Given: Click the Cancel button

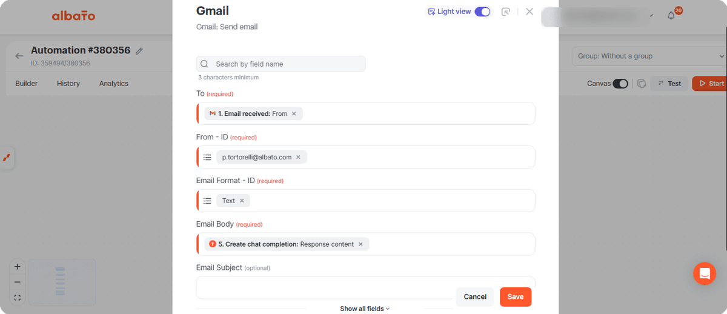Looking at the screenshot, I should click(x=475, y=296).
